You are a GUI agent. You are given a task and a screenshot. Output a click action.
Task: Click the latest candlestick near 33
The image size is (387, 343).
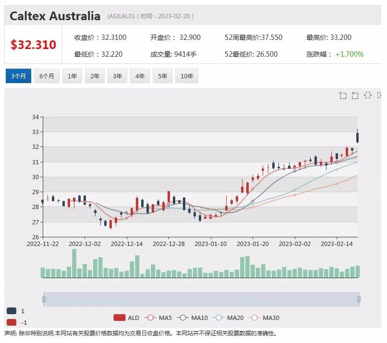point(357,137)
